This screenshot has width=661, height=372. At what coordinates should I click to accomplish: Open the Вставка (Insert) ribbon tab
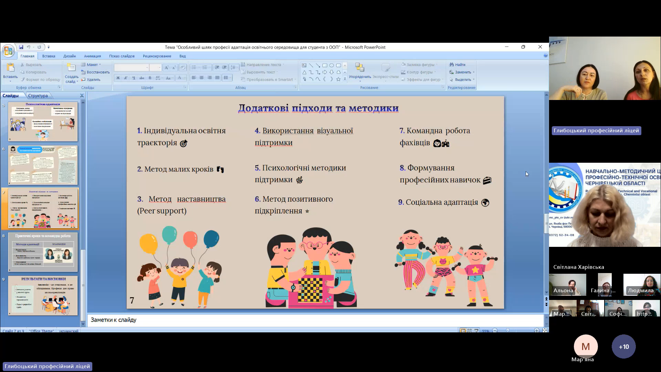click(x=49, y=56)
